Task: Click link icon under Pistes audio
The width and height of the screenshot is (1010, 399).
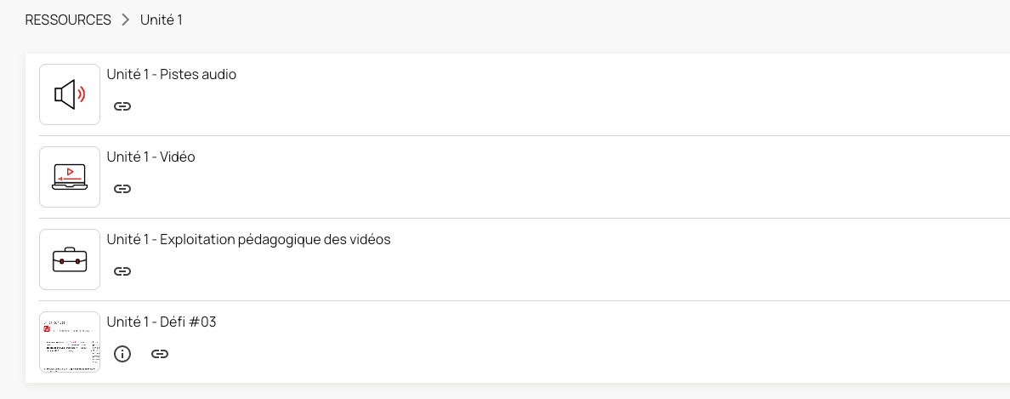Action: tap(122, 106)
